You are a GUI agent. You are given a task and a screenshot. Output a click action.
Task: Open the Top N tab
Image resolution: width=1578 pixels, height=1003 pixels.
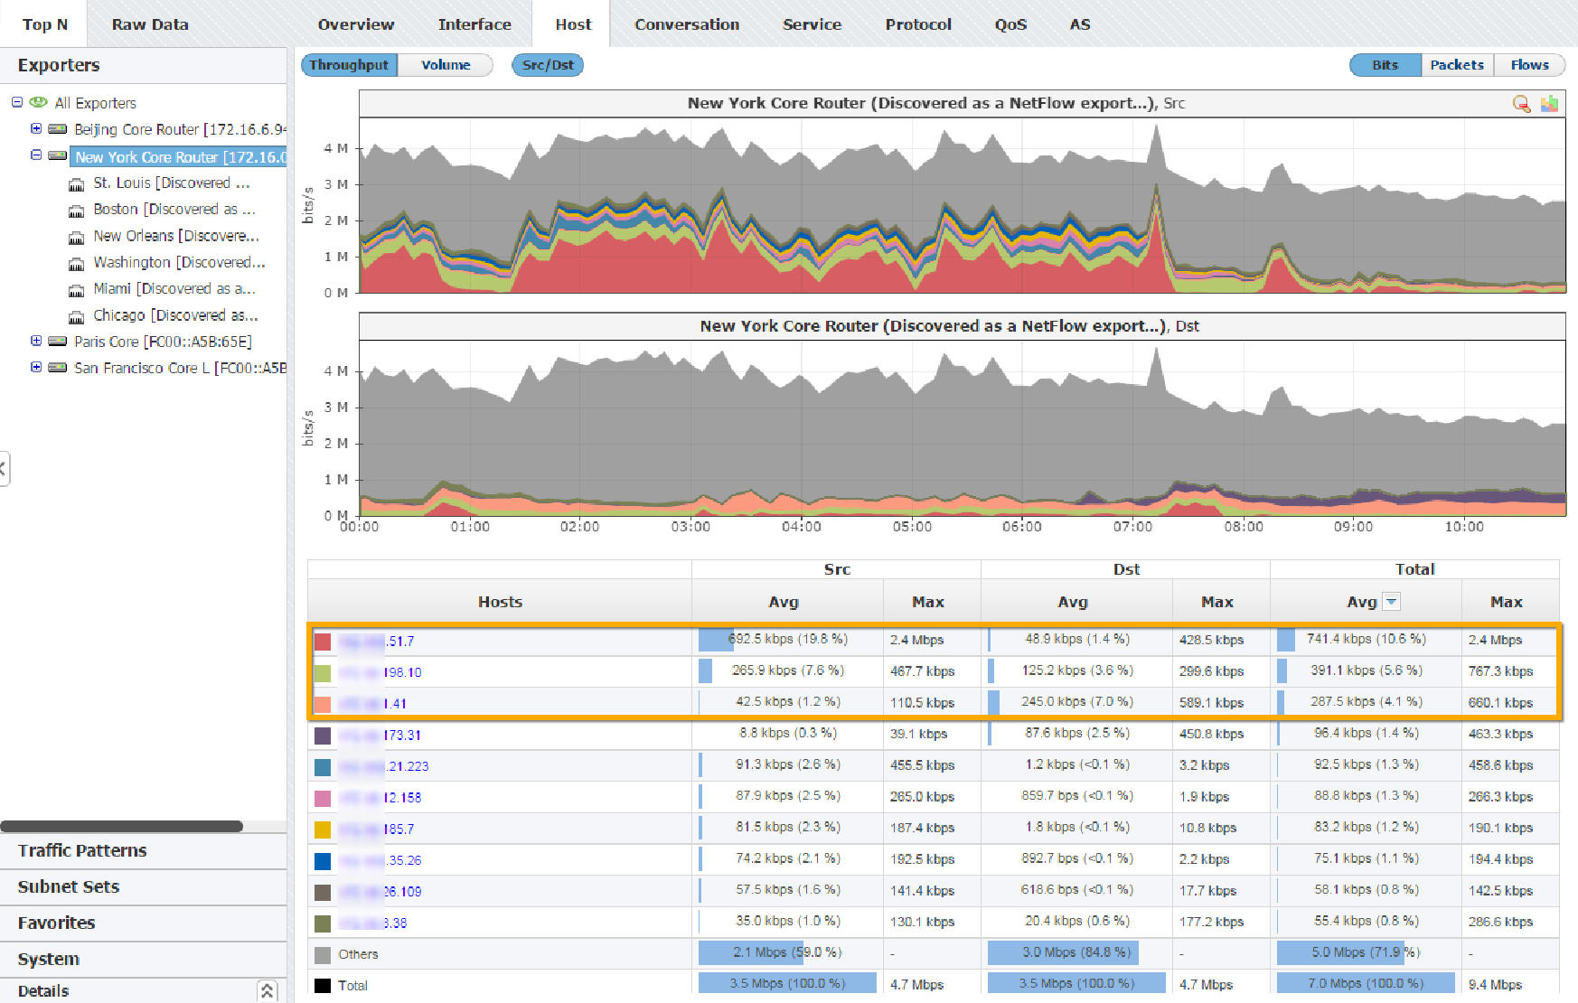(x=43, y=24)
